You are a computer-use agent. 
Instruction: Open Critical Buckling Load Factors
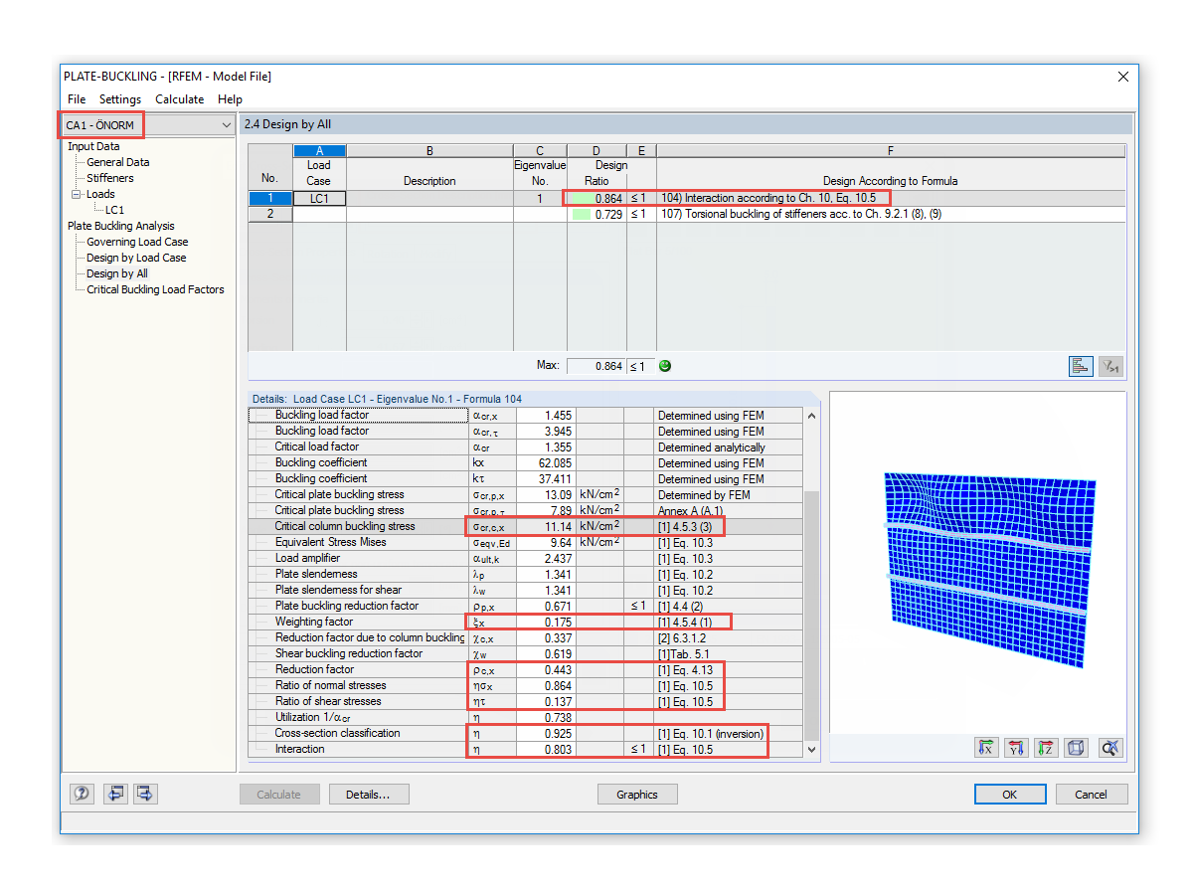click(155, 289)
